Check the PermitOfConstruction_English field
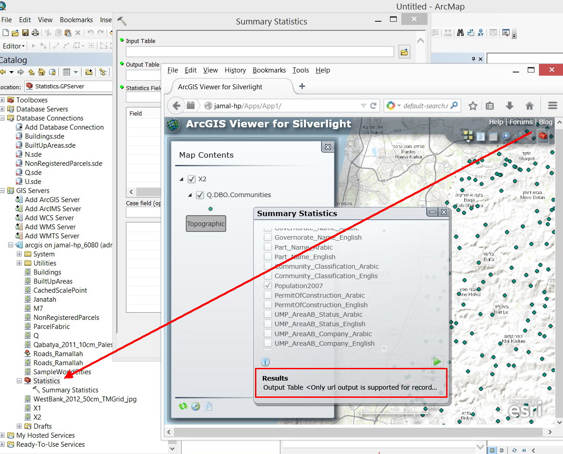 [268, 304]
